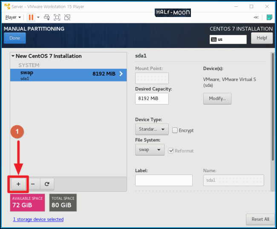Enter full screen mode via toolbar icon
Image resolution: width=277 pixels, height=229 pixels.
pyautogui.click(x=57, y=17)
